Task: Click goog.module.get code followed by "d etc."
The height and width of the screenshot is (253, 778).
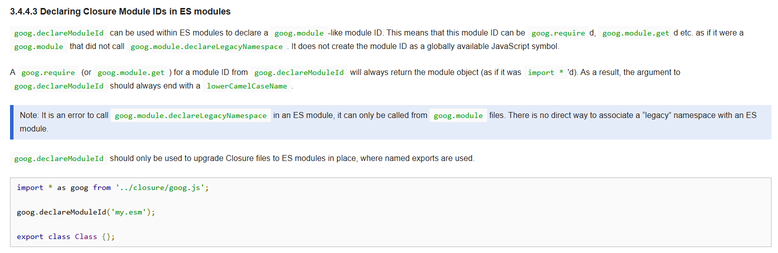Action: pos(635,33)
